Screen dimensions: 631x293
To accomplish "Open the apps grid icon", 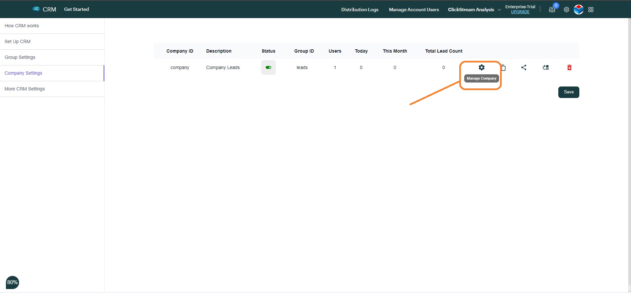I will pyautogui.click(x=591, y=10).
